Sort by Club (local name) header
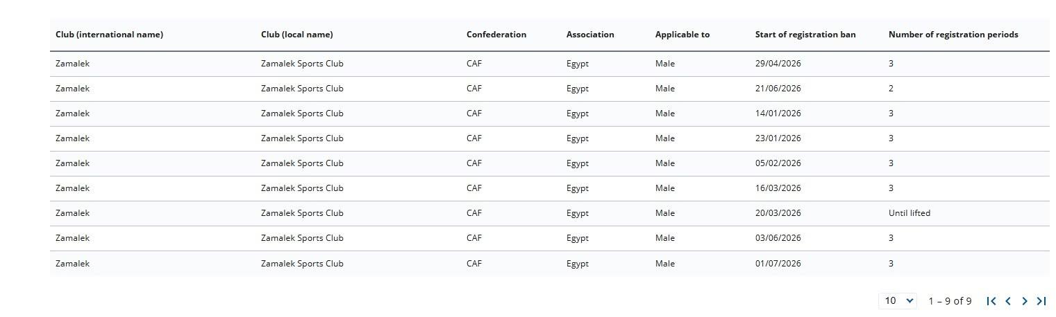 click(296, 35)
